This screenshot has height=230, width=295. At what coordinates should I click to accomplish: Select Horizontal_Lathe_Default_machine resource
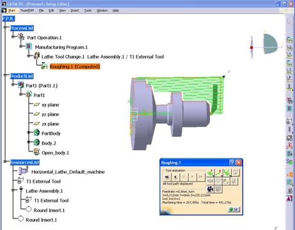pos(68,172)
